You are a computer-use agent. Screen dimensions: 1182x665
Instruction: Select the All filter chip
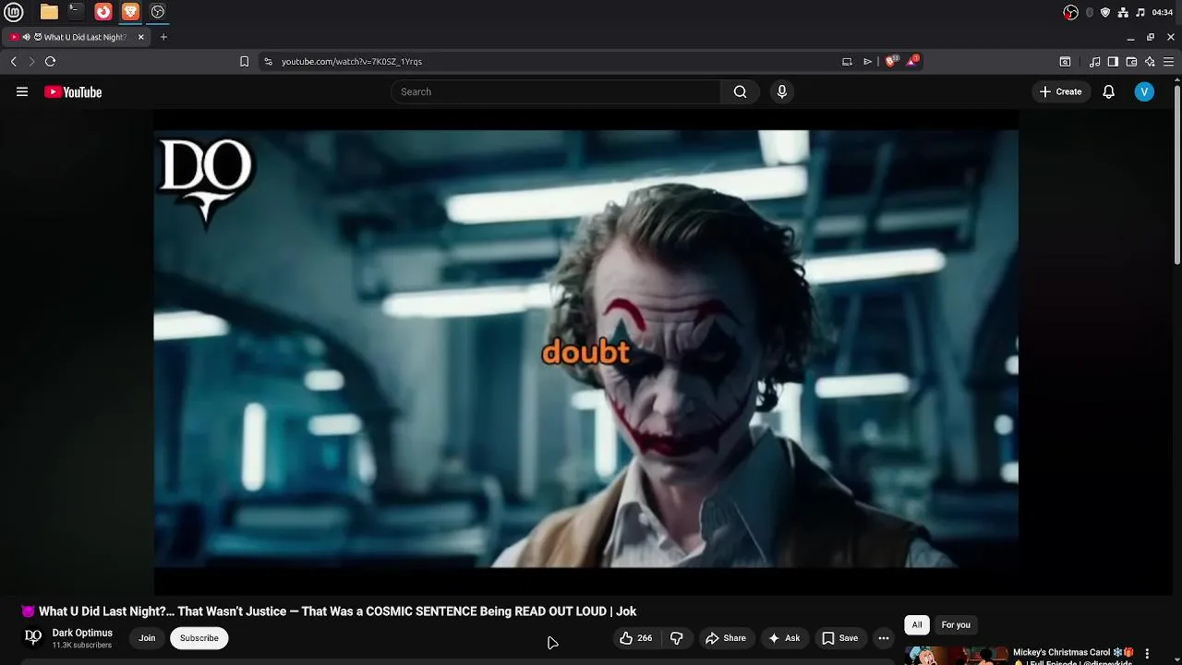tap(917, 625)
